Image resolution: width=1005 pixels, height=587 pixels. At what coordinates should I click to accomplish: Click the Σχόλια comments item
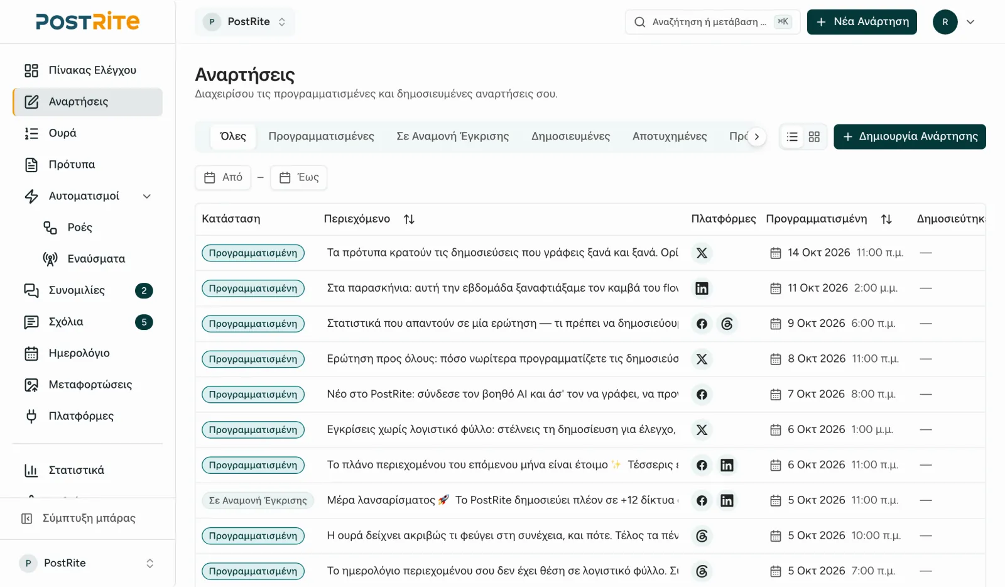tap(87, 322)
